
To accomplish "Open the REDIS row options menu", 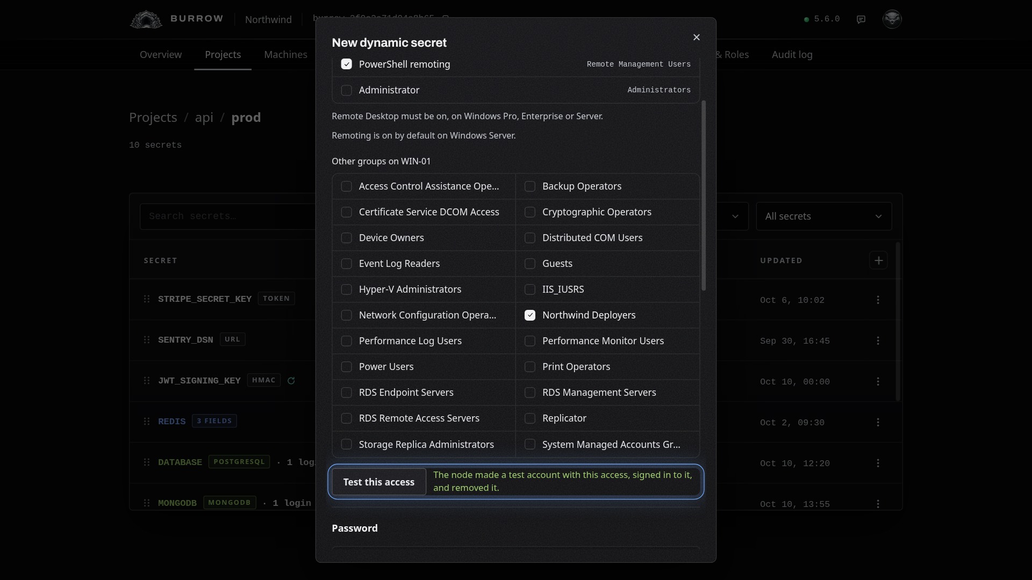I will [878, 422].
